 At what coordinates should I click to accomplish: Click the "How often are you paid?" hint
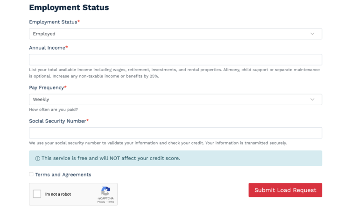(x=54, y=109)
